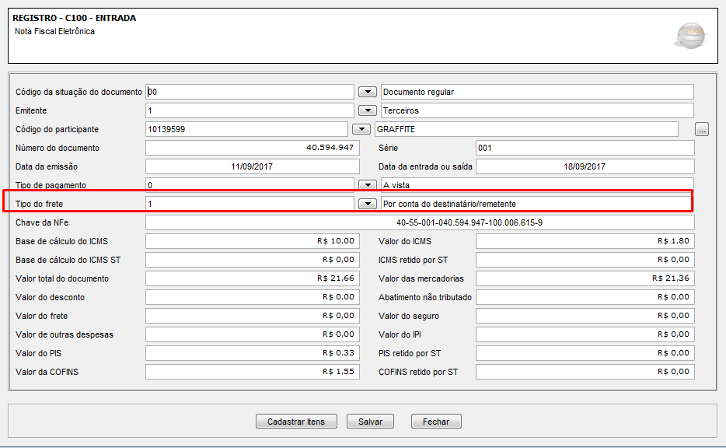The height and width of the screenshot is (448, 726).
Task: Click the Série input field
Action: tap(585, 148)
